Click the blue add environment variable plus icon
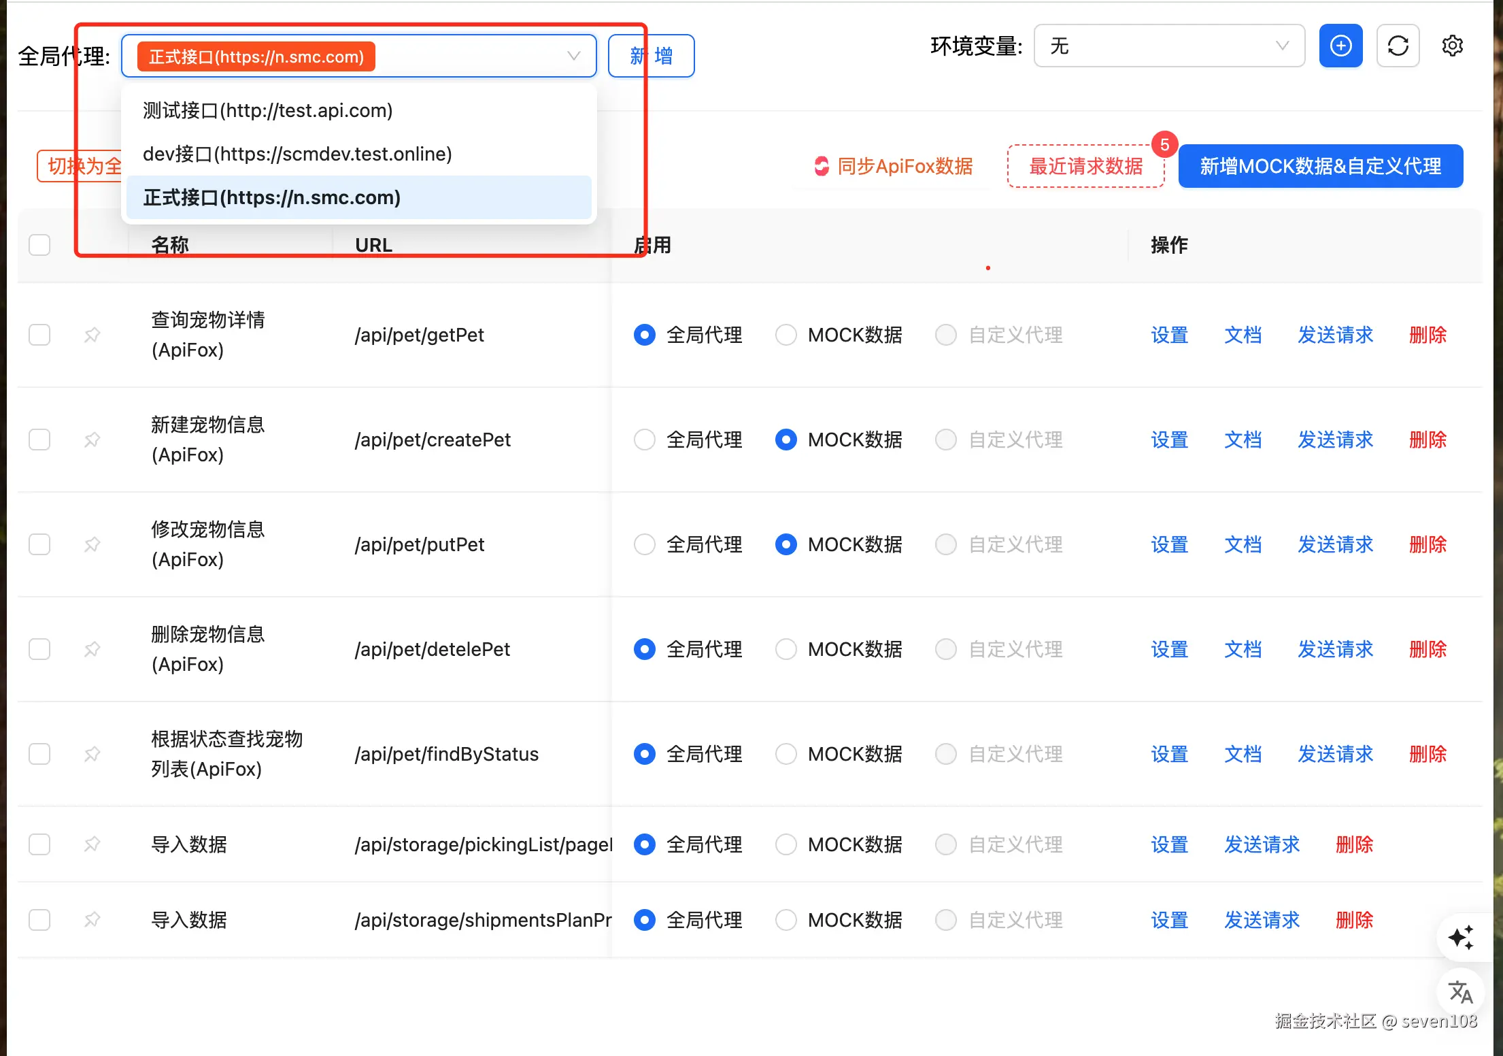This screenshot has width=1503, height=1056. (1340, 46)
